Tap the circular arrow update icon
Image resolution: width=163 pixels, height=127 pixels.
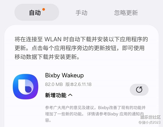[139, 90]
